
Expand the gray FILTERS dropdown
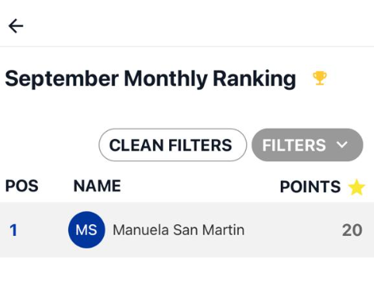(307, 145)
